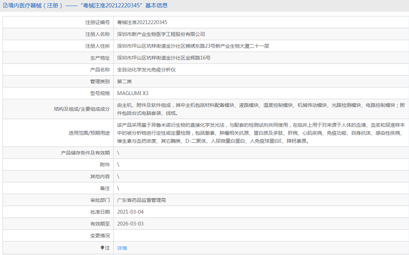Viewport: 409px width, 255px height.
Task: Select the 生产地址 label
Action: 100,58
